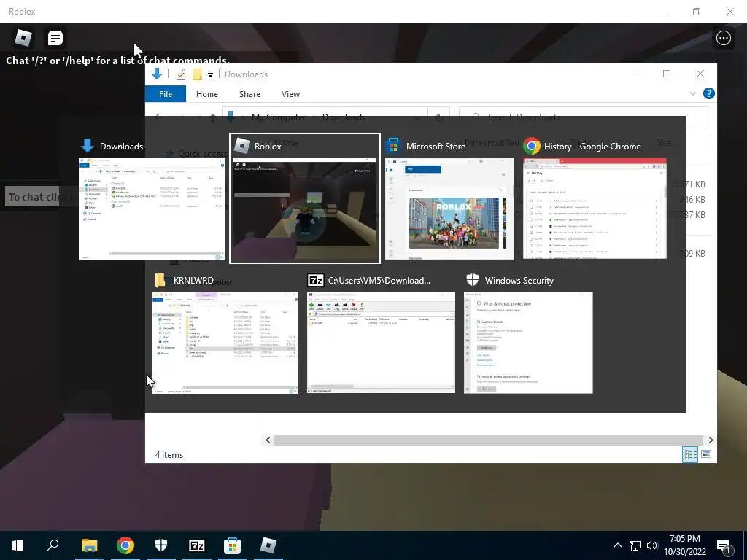Open the File tab in Downloads window
The height and width of the screenshot is (560, 747).
pos(166,94)
